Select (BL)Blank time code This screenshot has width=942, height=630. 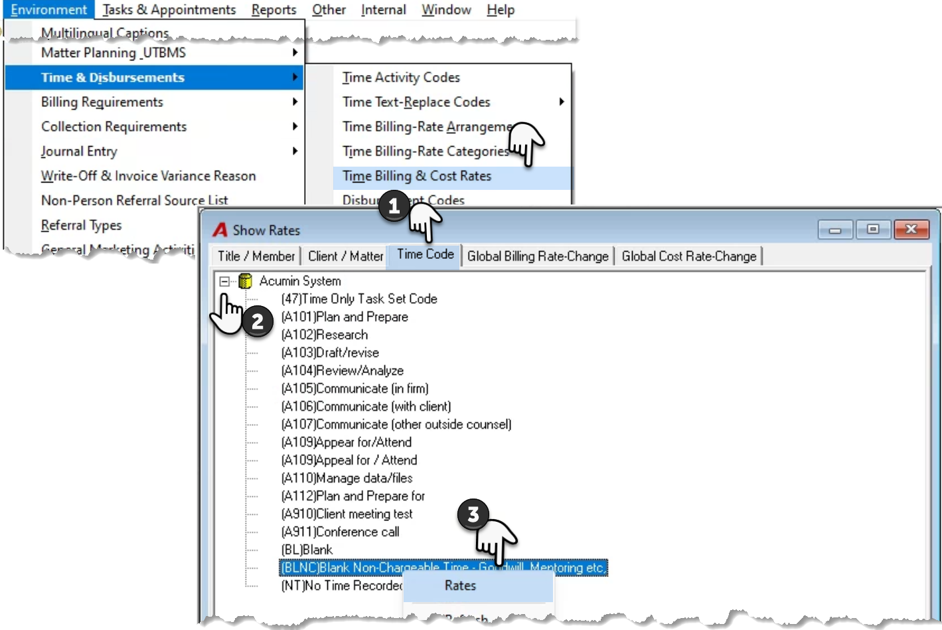(307, 550)
